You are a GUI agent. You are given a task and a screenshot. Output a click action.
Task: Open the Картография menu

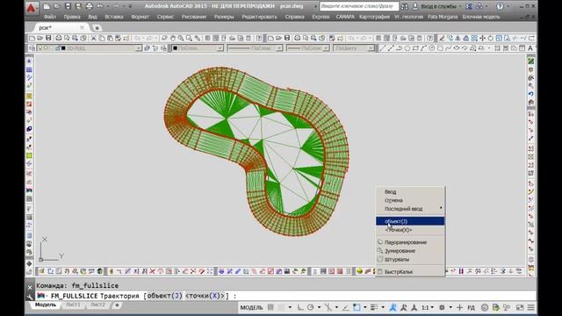[x=374, y=17]
